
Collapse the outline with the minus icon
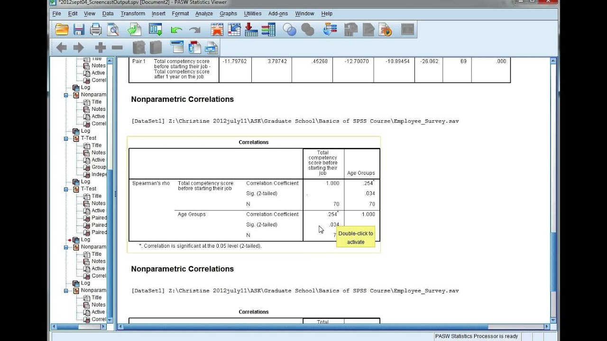117,47
